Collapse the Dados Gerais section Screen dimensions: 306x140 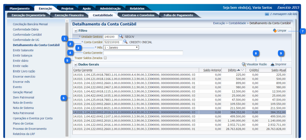[x=76, y=64]
